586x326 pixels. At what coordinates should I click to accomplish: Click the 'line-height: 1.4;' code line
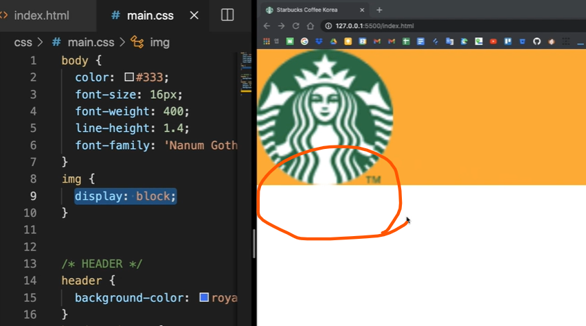point(133,128)
